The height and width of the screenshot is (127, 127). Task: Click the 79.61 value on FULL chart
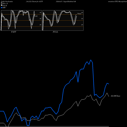[79, 14]
